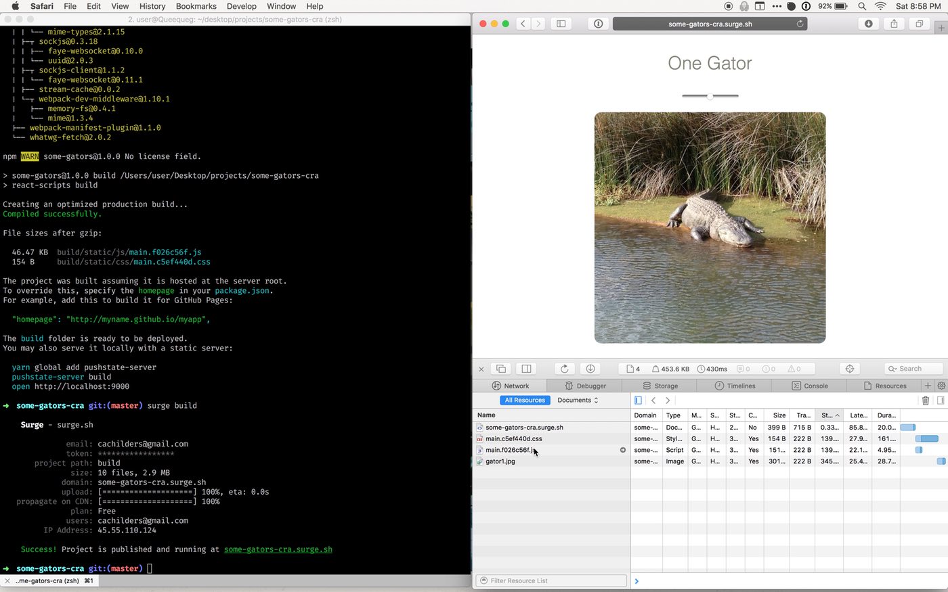Select some-gators-cra.surge.sh resource row
The image size is (948, 592).
(552, 428)
